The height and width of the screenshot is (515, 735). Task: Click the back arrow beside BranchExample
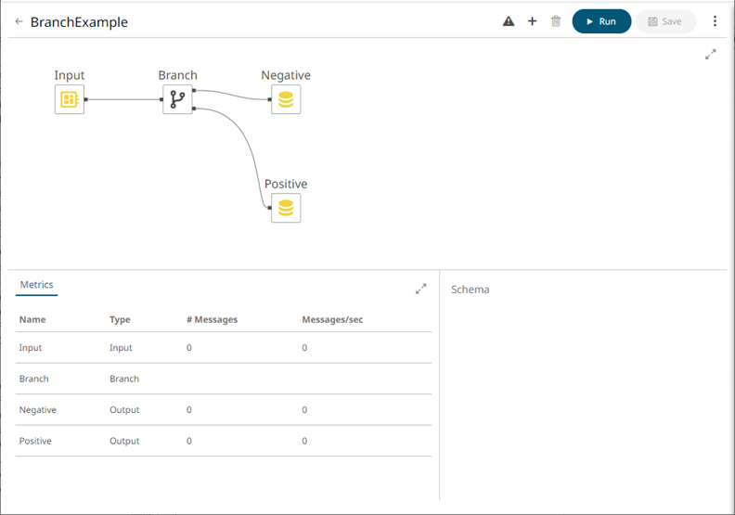tap(19, 21)
